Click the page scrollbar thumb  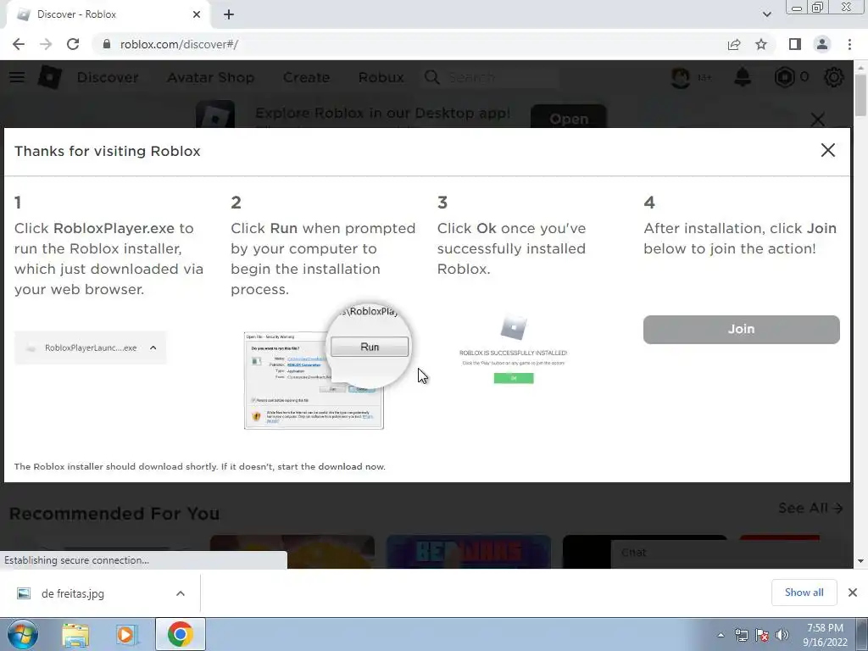coord(861,94)
